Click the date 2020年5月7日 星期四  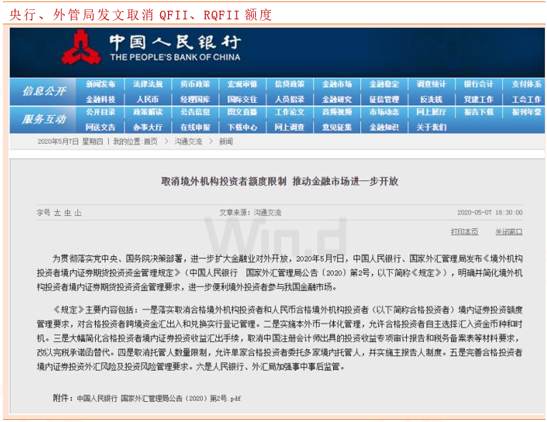pos(70,142)
